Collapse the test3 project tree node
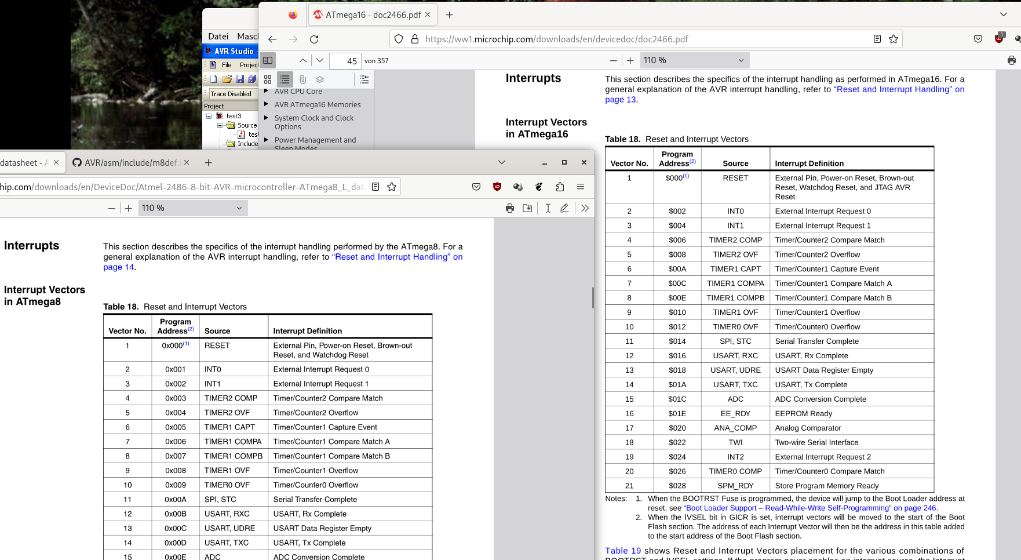 pos(209,116)
